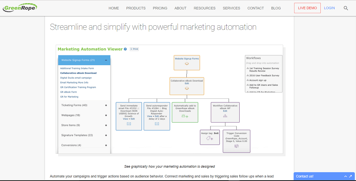Screen dimensions: 356x181
Task: Collapse the Website Signup Forms section
Action: click(106, 60)
